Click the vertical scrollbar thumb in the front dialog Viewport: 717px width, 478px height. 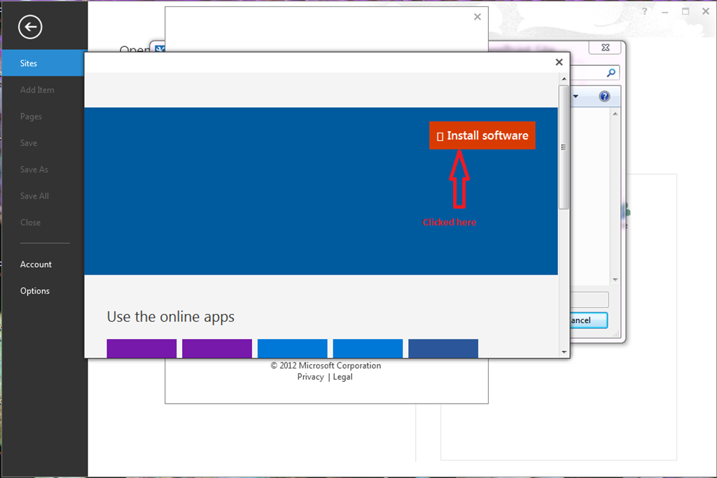click(564, 147)
